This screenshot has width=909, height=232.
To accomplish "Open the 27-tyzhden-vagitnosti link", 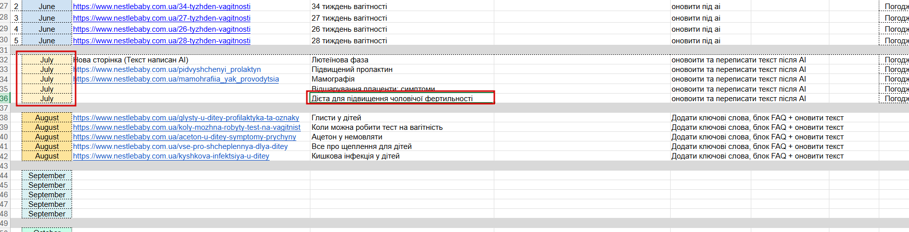I will [162, 18].
